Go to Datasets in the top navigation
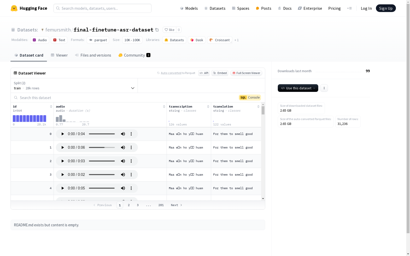 tap(215, 8)
